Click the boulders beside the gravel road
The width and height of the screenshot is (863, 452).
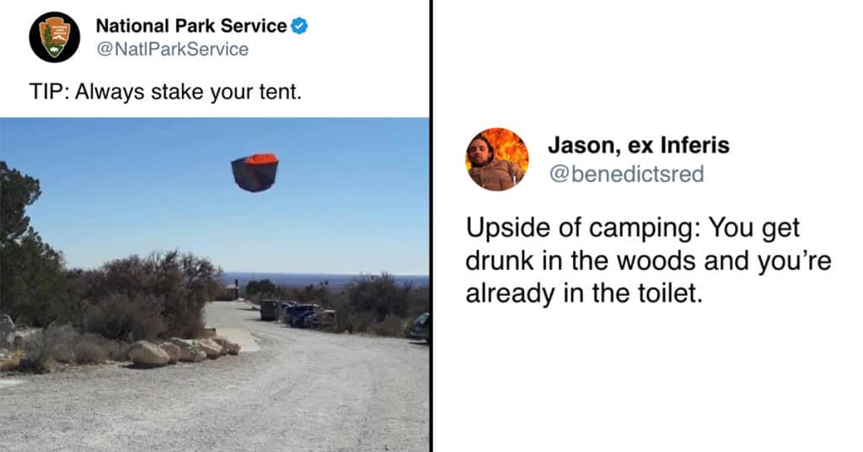point(185,352)
